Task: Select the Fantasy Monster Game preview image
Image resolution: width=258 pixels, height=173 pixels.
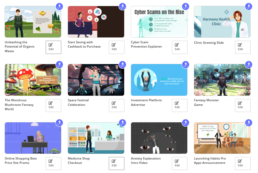Action: click(222, 80)
